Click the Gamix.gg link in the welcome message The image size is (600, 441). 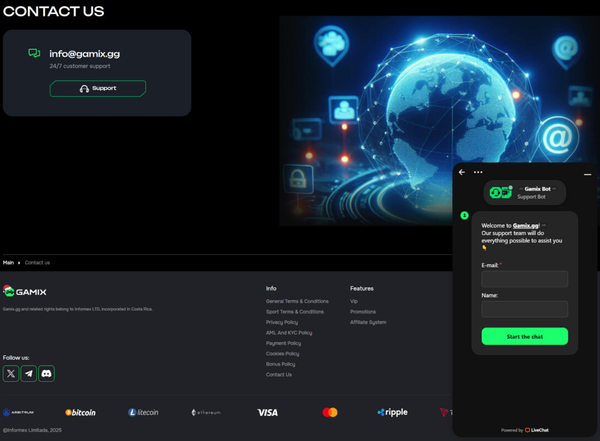(526, 225)
